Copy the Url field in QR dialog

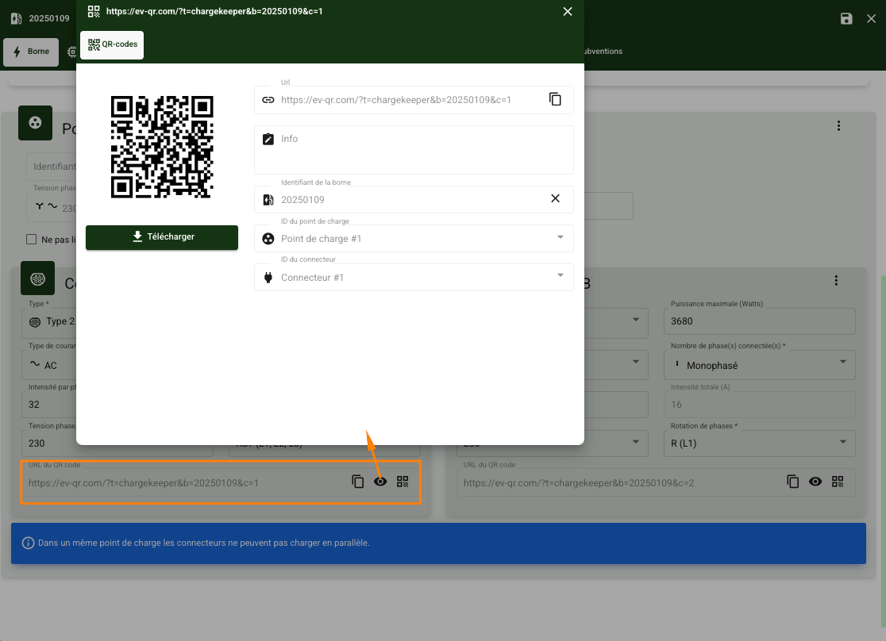coord(555,100)
